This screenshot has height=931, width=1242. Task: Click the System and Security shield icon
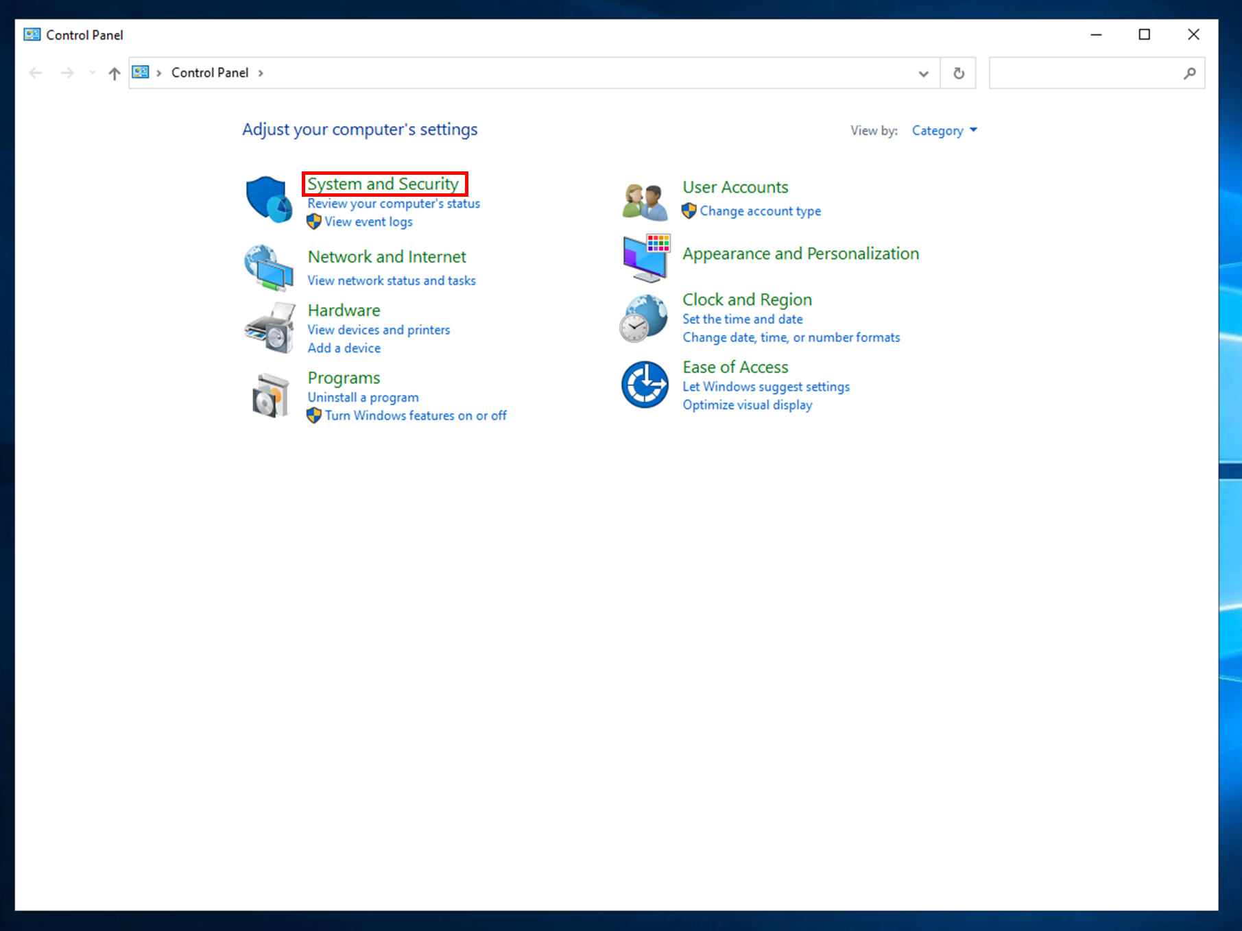269,199
